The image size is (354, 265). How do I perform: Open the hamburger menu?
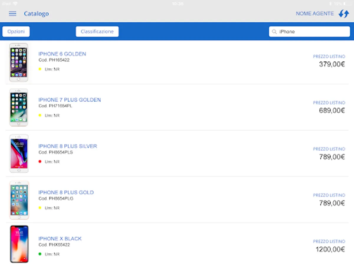[x=12, y=14]
